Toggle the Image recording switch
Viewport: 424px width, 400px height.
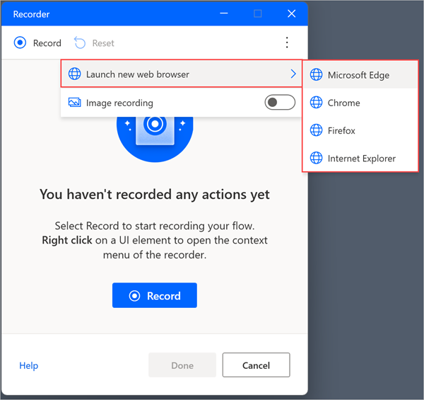(x=280, y=103)
